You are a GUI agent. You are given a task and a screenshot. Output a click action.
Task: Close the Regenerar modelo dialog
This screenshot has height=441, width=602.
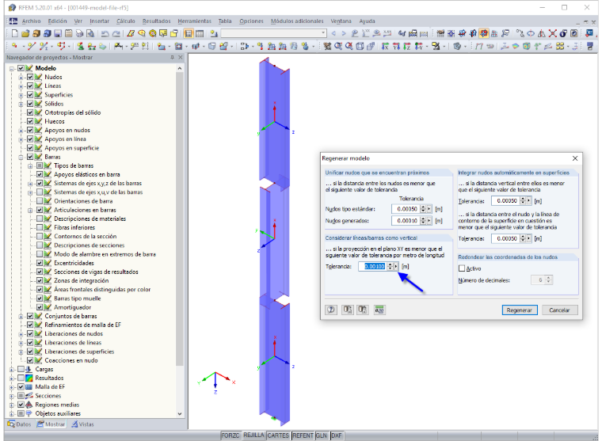pyautogui.click(x=575, y=158)
